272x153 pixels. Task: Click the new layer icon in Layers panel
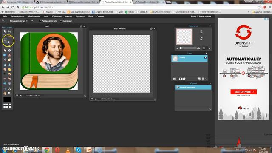(199, 79)
